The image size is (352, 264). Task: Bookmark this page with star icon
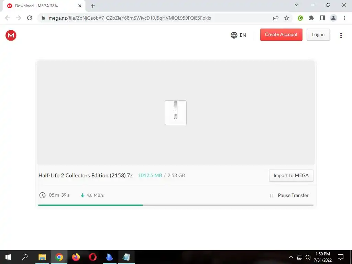tap(287, 18)
